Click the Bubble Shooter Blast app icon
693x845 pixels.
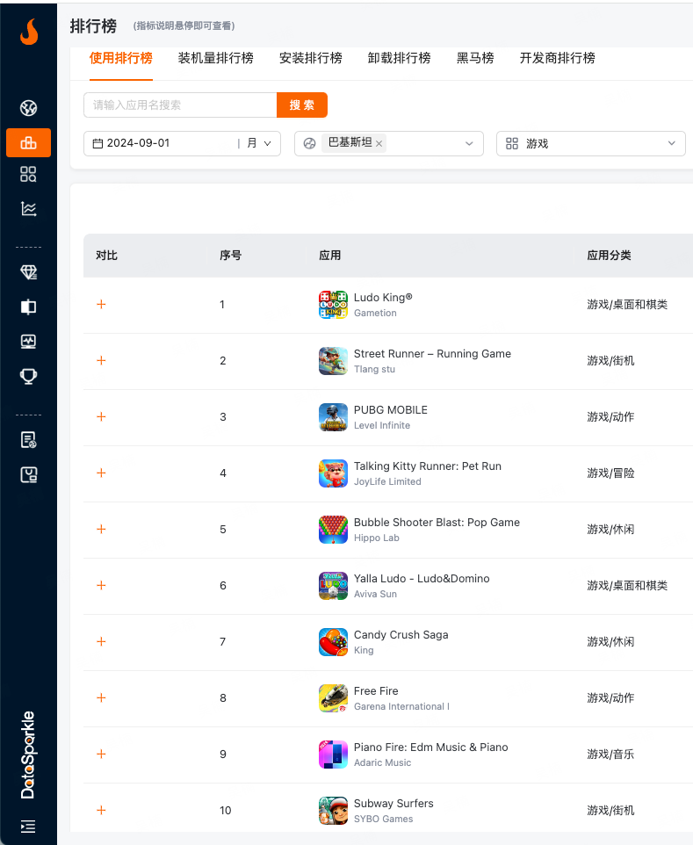333,529
